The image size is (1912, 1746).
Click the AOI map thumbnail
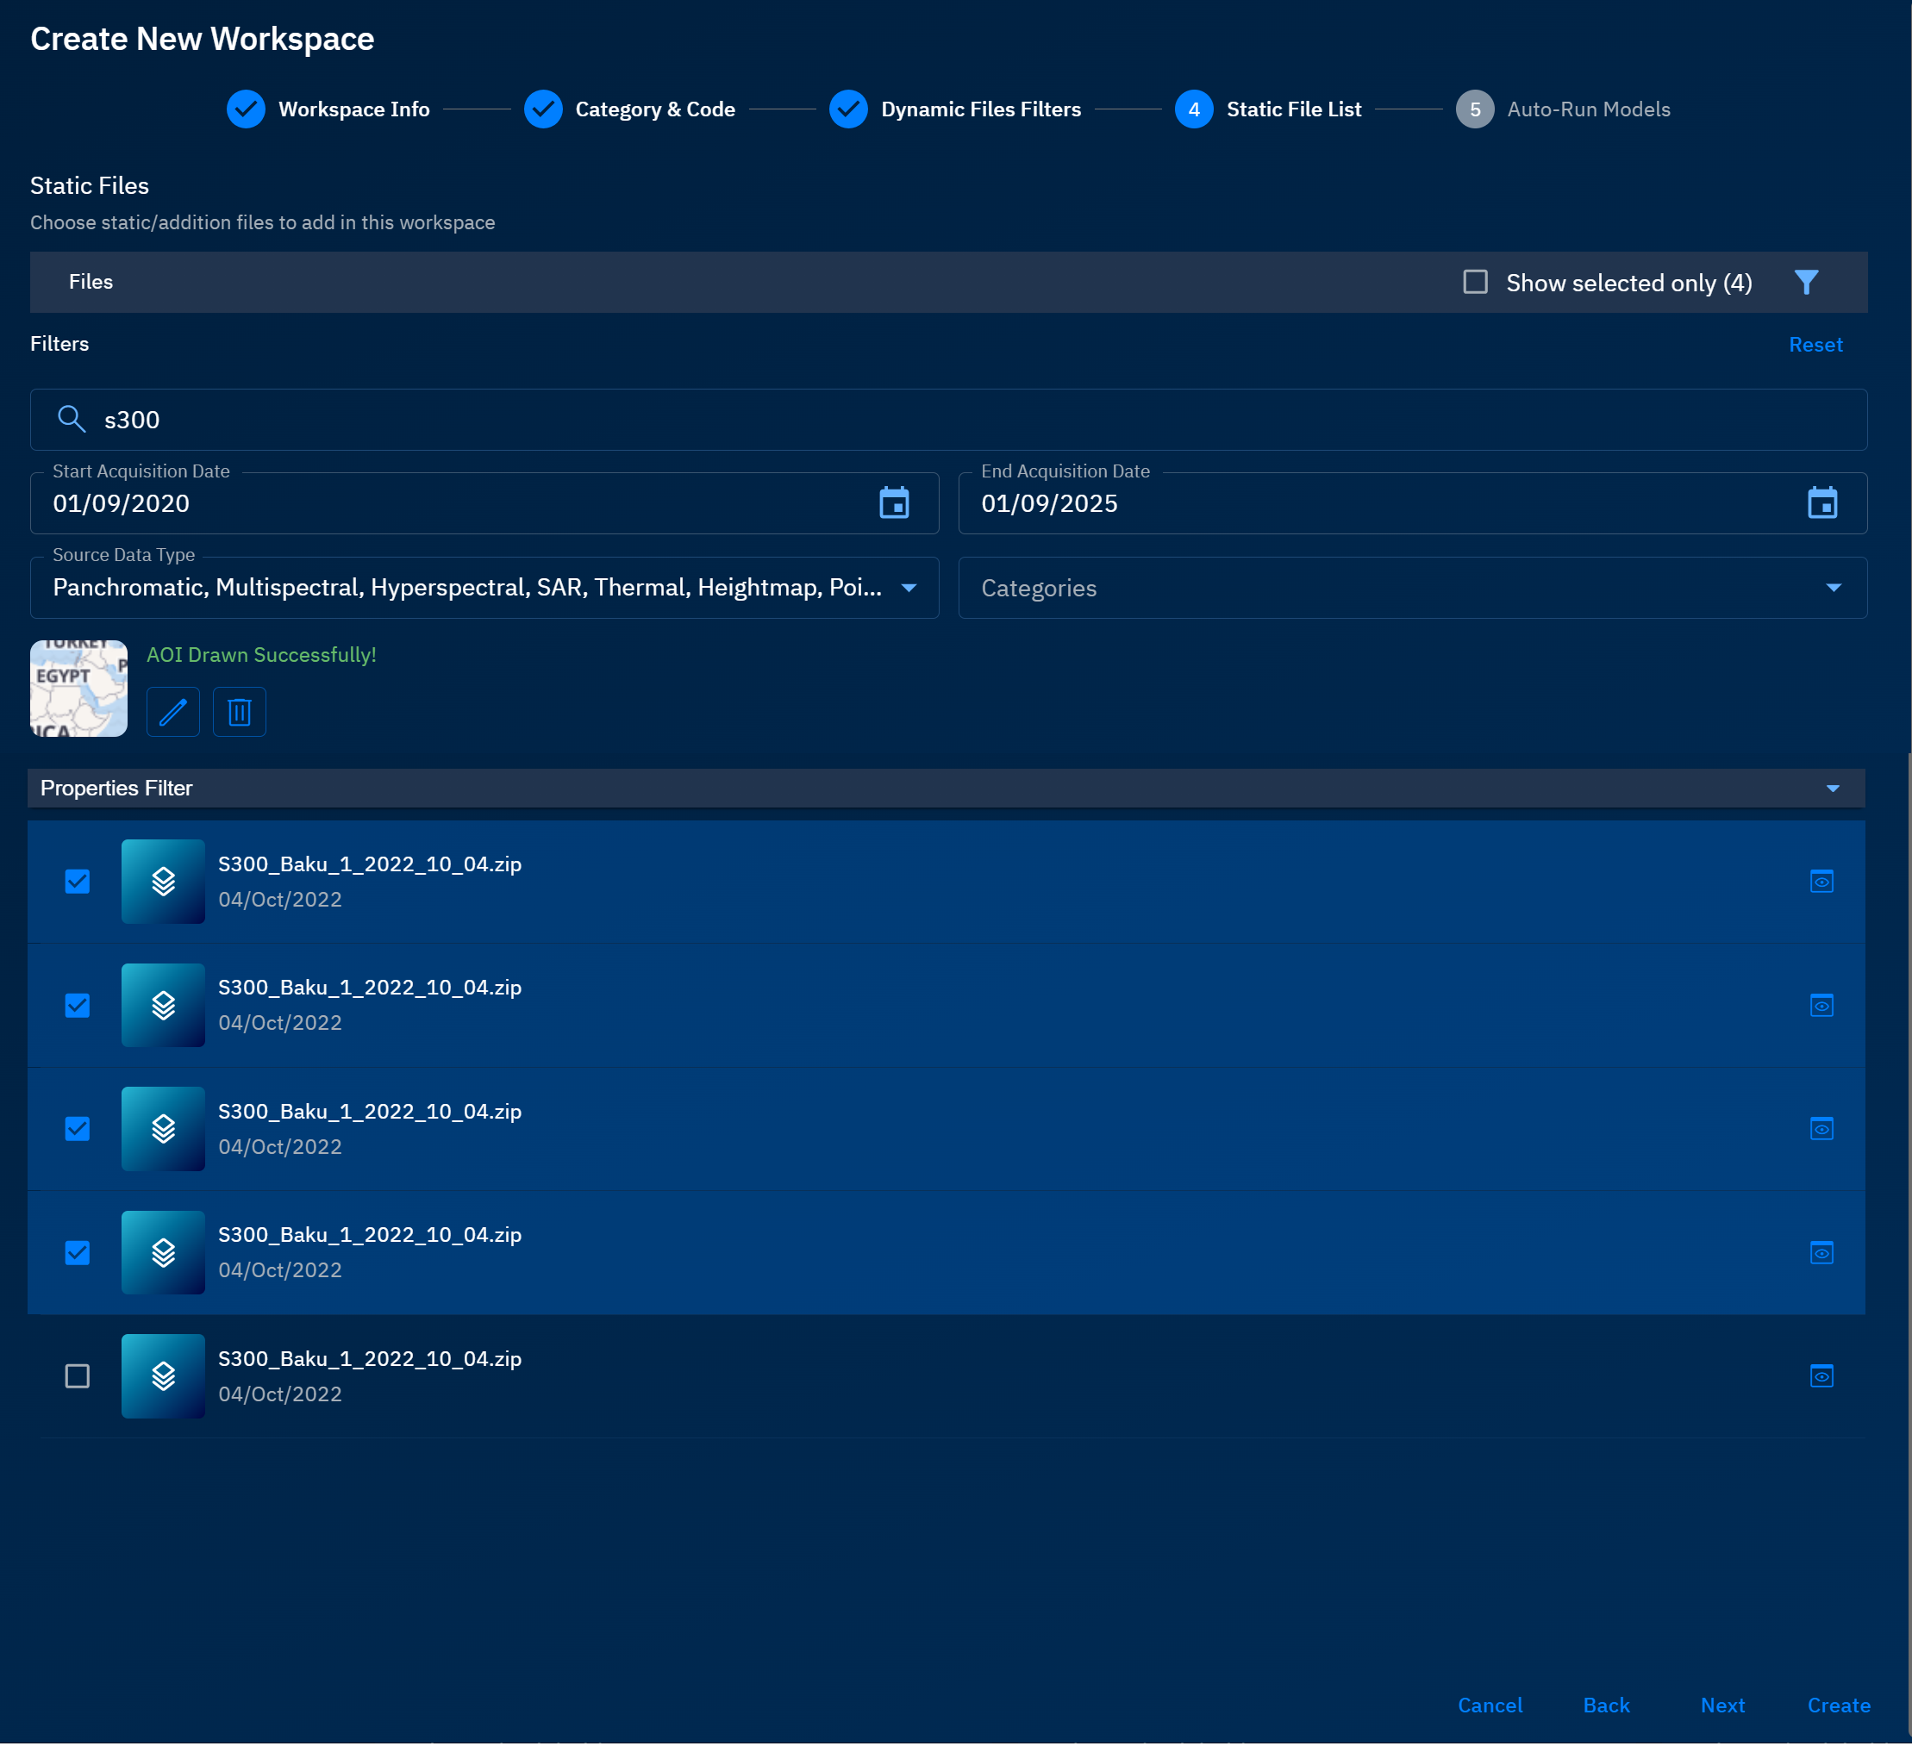coord(78,689)
